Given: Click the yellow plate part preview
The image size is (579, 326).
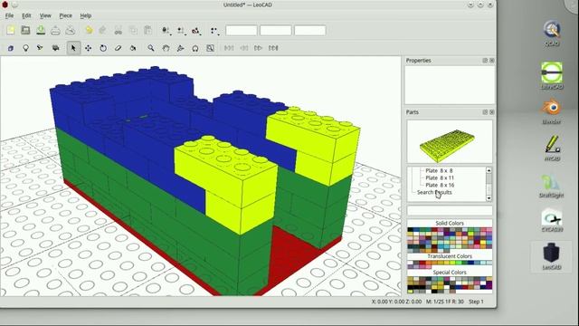Looking at the screenshot, I should (x=450, y=141).
